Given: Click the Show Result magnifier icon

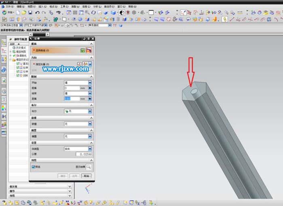Looking at the screenshot, I should click(89, 166).
